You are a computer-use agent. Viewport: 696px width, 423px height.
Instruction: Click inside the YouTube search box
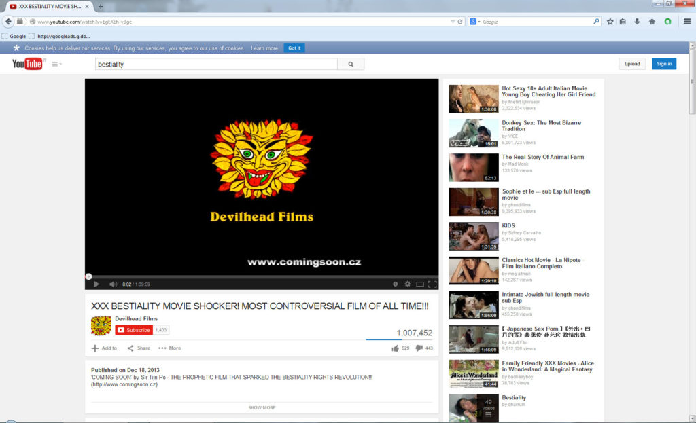[216, 65]
